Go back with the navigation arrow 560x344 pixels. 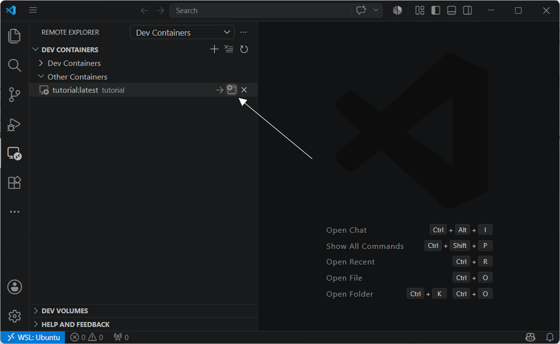(144, 11)
